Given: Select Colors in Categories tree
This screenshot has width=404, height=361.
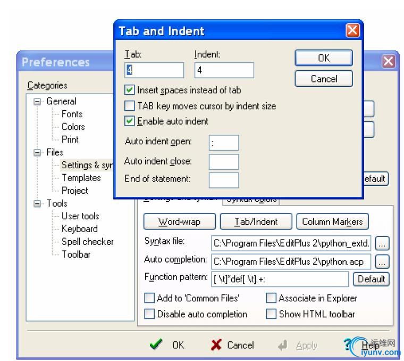Looking at the screenshot, I should (x=73, y=127).
